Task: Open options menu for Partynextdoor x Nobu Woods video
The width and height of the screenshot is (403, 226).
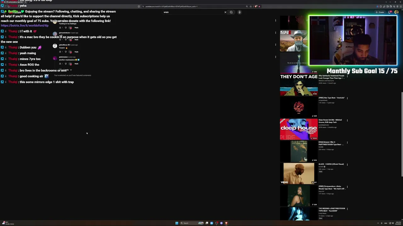Action: [347, 187]
